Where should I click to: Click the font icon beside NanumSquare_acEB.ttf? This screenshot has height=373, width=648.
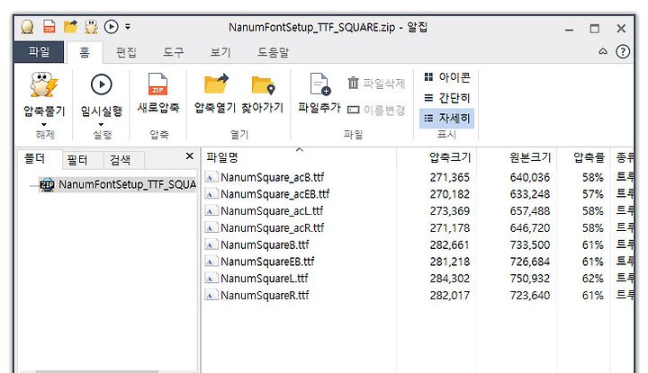click(x=211, y=194)
